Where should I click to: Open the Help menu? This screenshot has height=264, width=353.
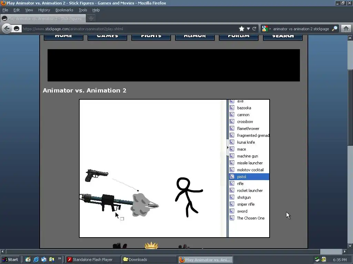pyautogui.click(x=96, y=10)
